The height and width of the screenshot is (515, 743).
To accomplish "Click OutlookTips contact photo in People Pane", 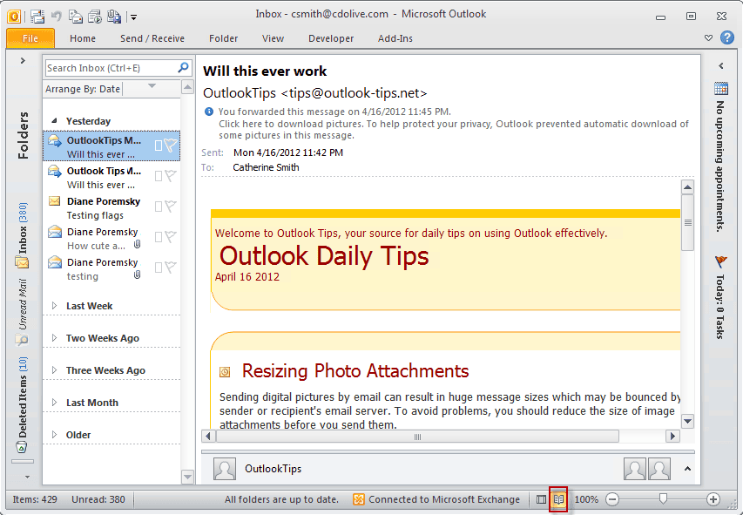I will [x=225, y=469].
